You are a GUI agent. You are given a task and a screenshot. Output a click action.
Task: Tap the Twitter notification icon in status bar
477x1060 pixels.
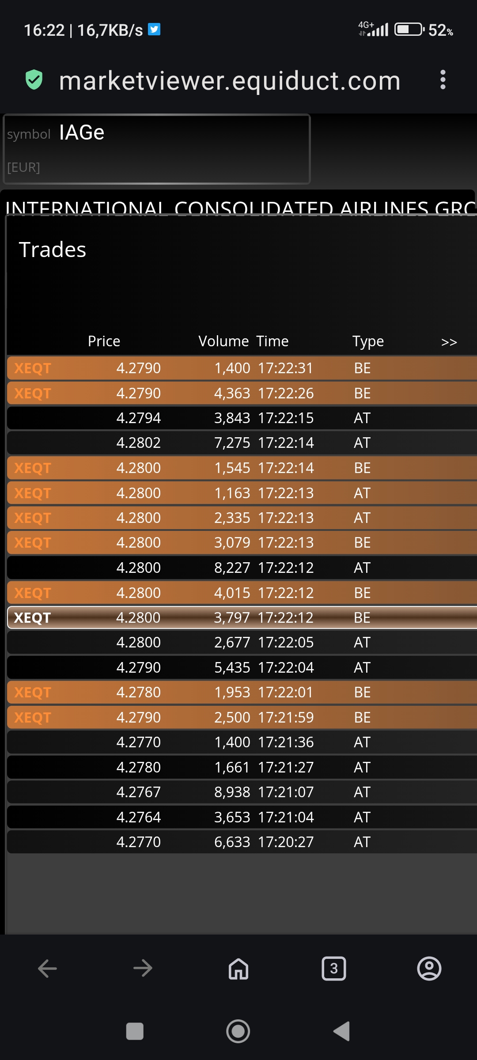tap(154, 29)
